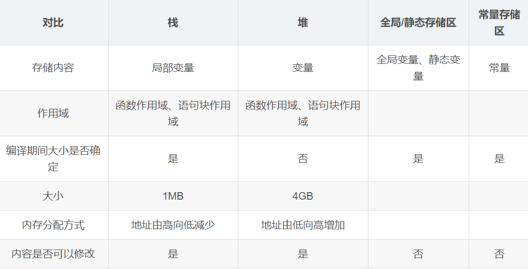Click the 对比 column header
The image size is (528, 269).
(53, 22)
